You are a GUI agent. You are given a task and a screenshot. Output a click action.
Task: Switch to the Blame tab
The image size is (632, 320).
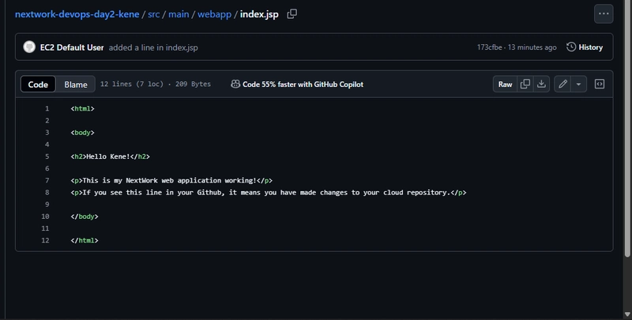click(76, 85)
